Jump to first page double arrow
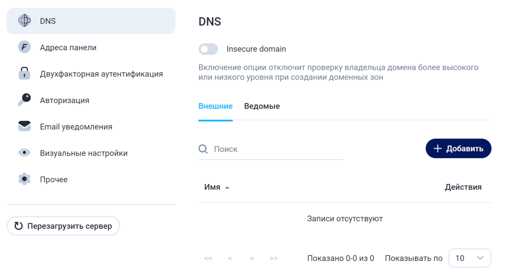This screenshot has width=505, height=277. coord(208,258)
